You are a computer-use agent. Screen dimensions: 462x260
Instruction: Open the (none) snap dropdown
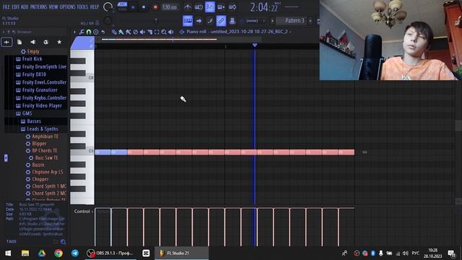click(x=253, y=21)
